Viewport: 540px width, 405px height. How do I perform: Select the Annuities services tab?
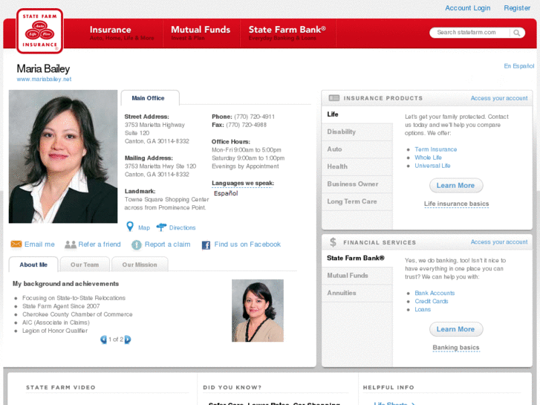[357, 293]
